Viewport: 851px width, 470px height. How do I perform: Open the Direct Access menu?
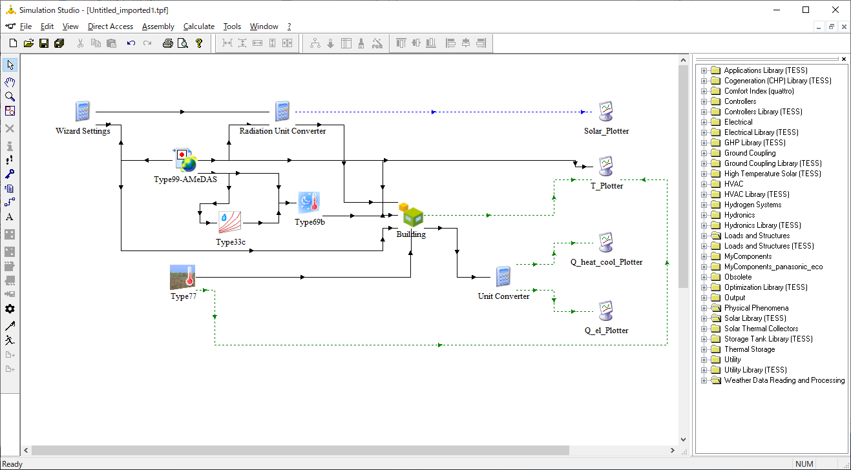tap(110, 26)
